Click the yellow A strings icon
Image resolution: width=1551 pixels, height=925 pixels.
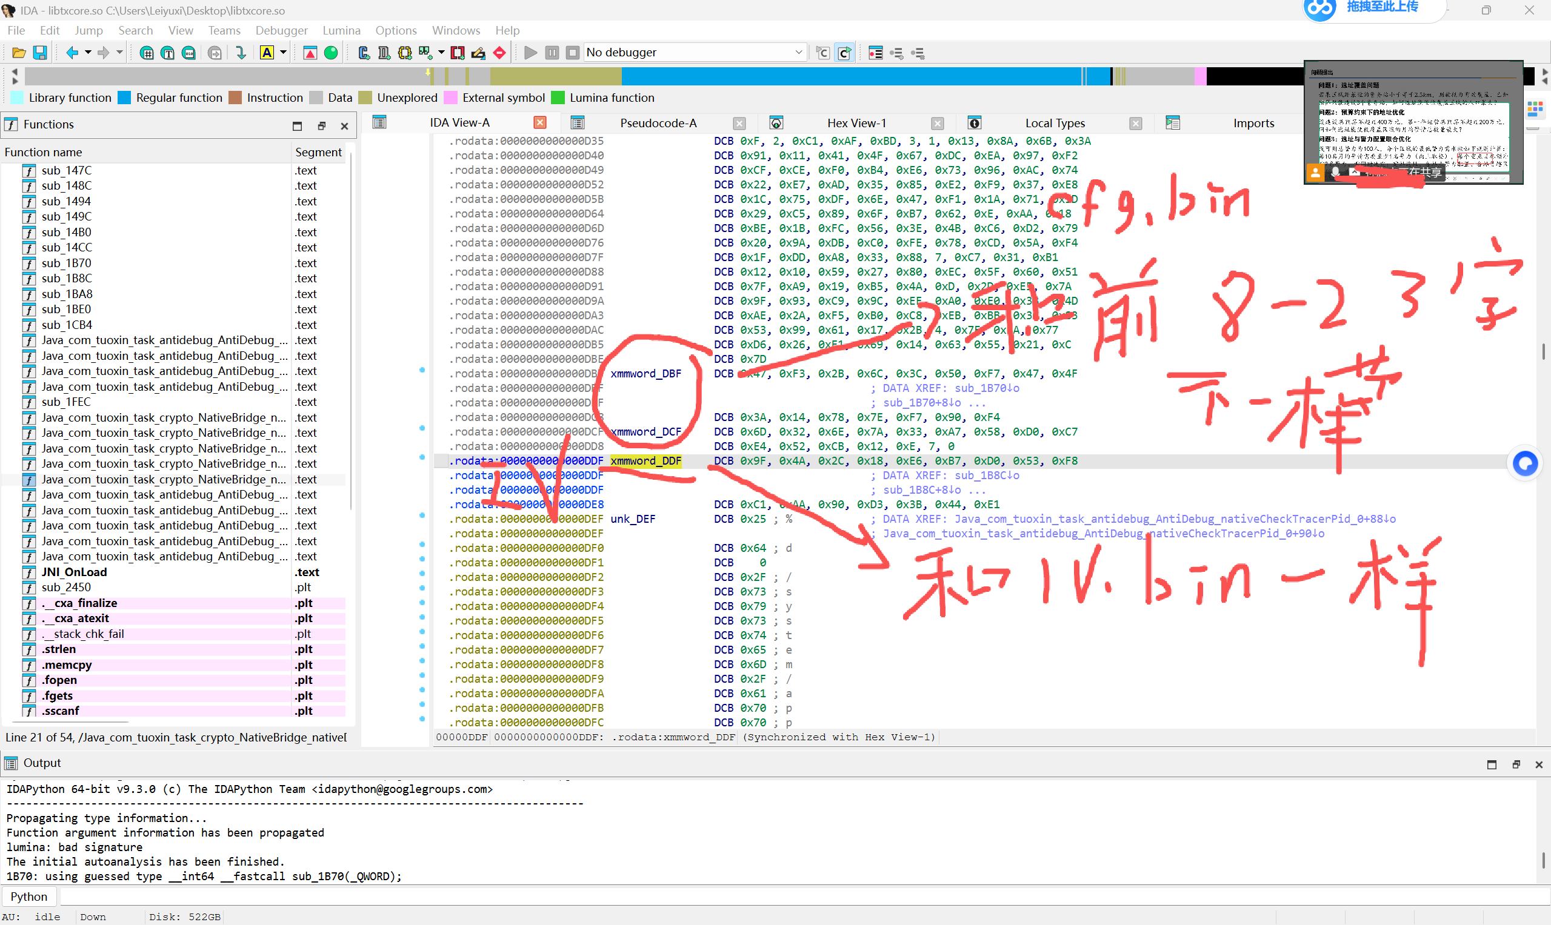coord(267,53)
